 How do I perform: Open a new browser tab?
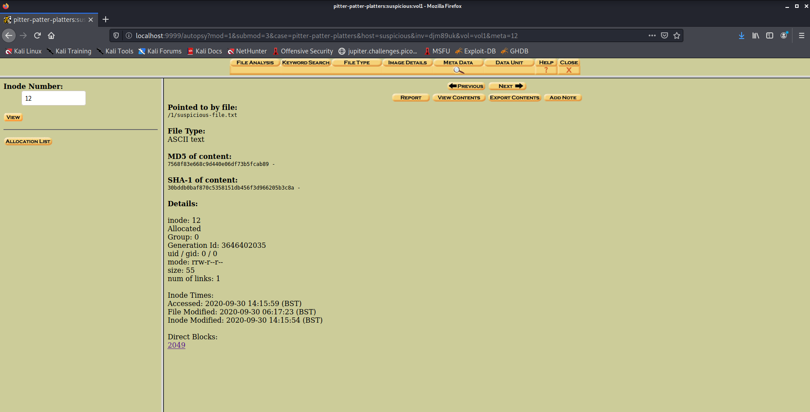pyautogui.click(x=106, y=19)
